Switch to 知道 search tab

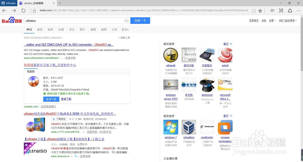[61, 30]
